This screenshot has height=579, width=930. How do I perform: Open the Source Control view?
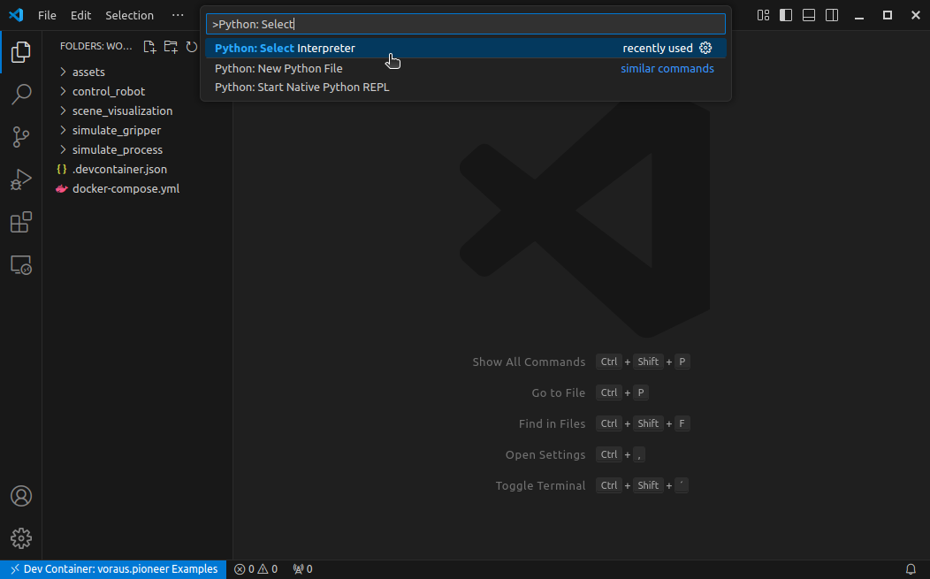click(20, 137)
